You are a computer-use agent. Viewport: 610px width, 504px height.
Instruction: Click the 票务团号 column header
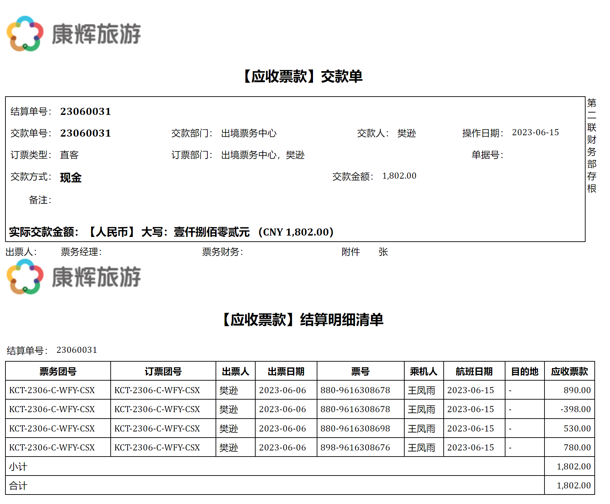click(58, 371)
